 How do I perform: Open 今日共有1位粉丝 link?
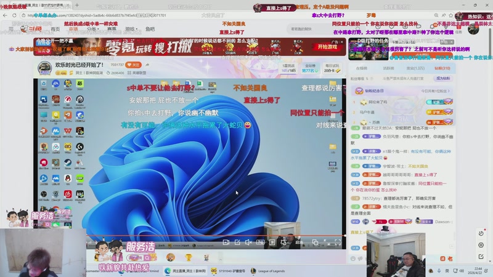(x=435, y=90)
